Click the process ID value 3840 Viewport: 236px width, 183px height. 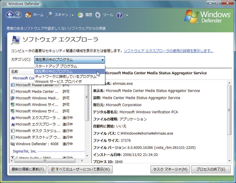118,162
